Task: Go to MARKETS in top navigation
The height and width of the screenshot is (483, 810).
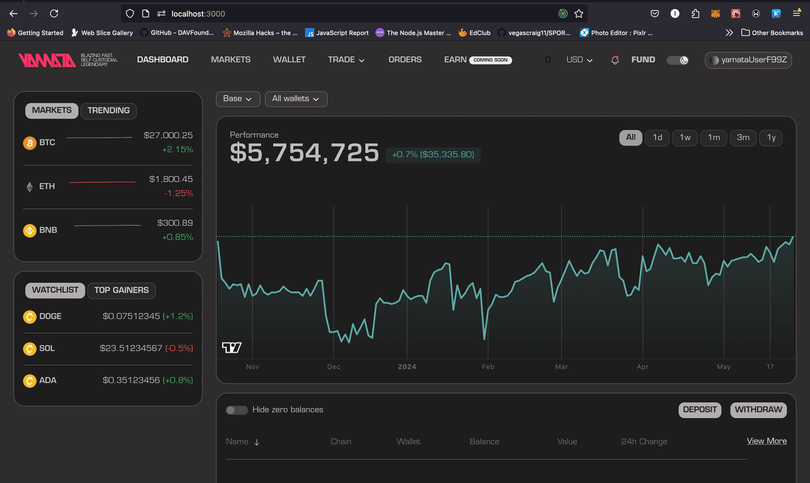Action: (231, 60)
